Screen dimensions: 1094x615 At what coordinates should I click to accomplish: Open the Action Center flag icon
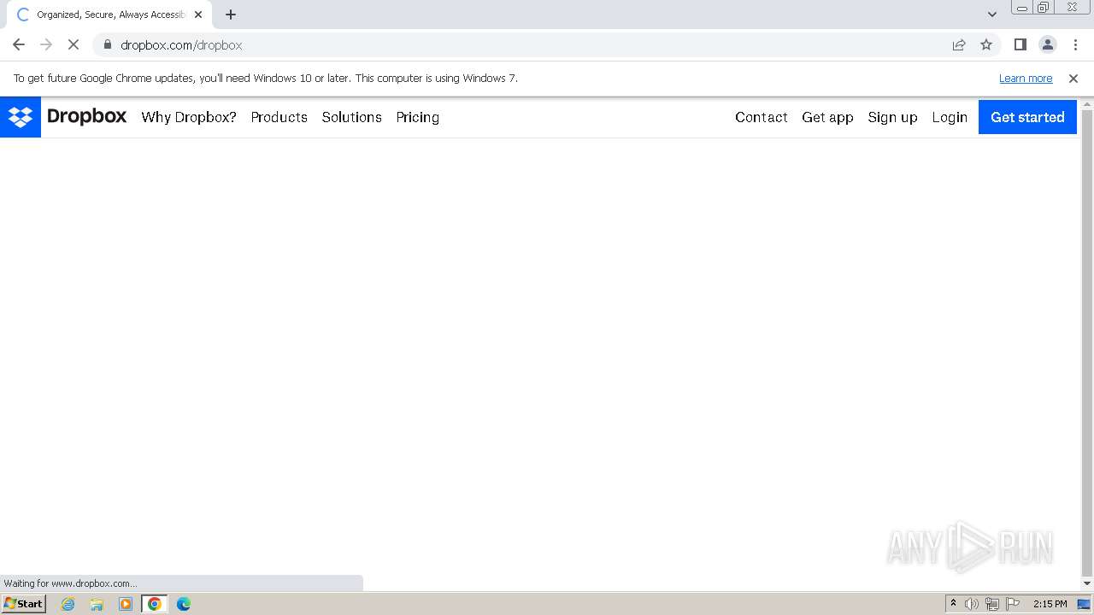tap(1013, 604)
